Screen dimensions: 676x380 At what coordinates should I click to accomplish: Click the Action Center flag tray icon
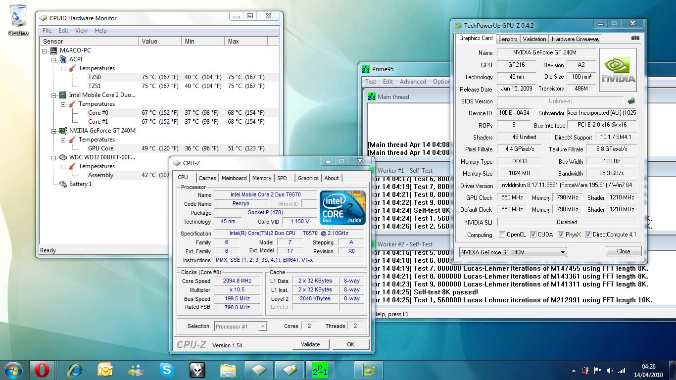[x=598, y=370]
